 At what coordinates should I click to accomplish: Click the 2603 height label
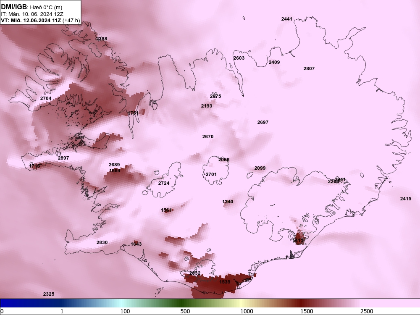(x=239, y=58)
